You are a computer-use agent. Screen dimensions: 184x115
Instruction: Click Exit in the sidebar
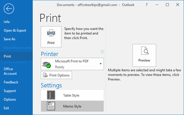click(x=6, y=108)
